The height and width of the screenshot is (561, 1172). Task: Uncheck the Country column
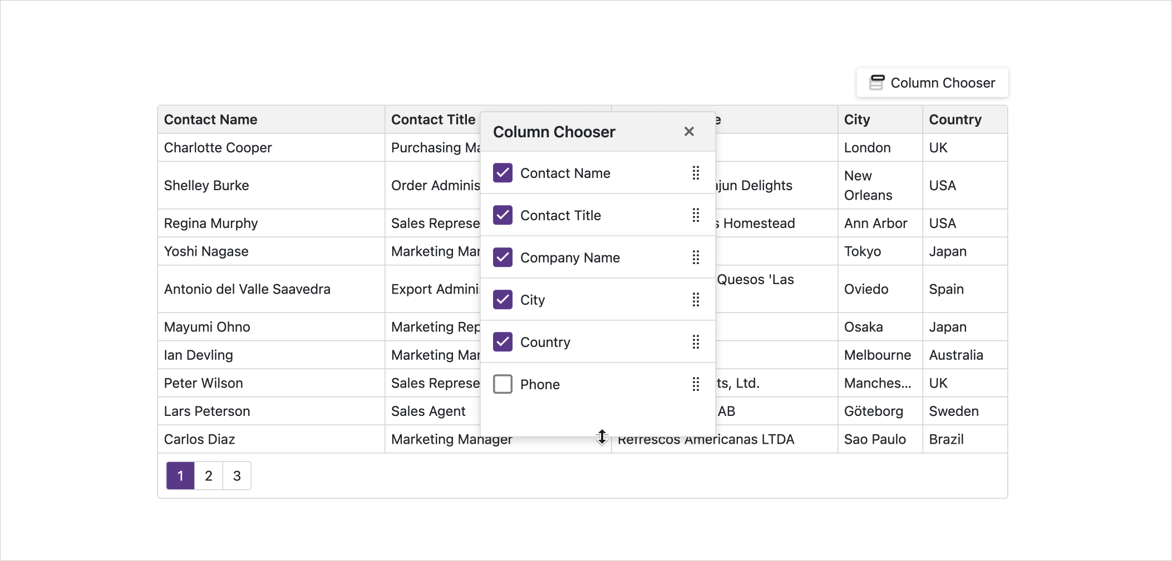click(503, 342)
